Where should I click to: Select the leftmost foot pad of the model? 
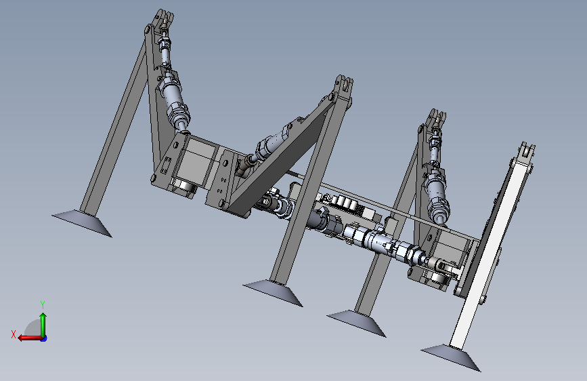coord(83,222)
